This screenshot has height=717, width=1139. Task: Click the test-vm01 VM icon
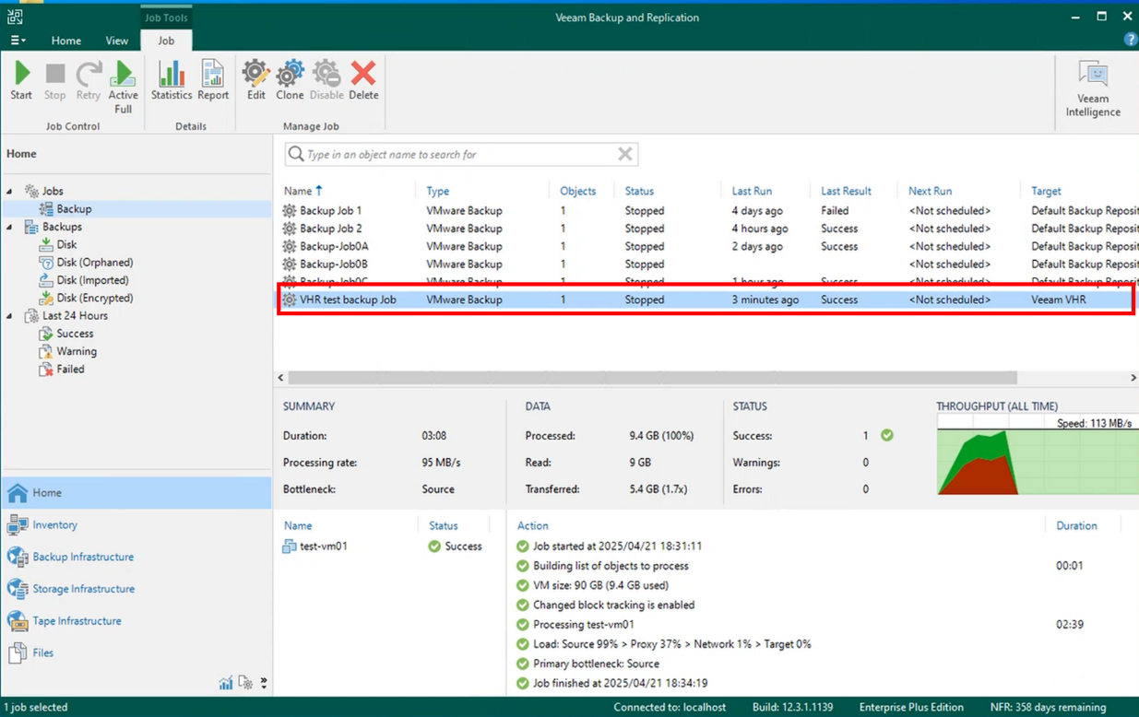coord(290,547)
